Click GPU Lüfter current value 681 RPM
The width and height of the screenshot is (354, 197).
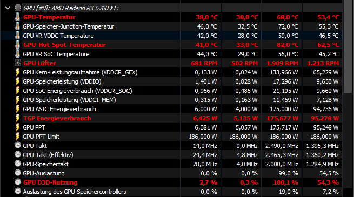coord(204,63)
